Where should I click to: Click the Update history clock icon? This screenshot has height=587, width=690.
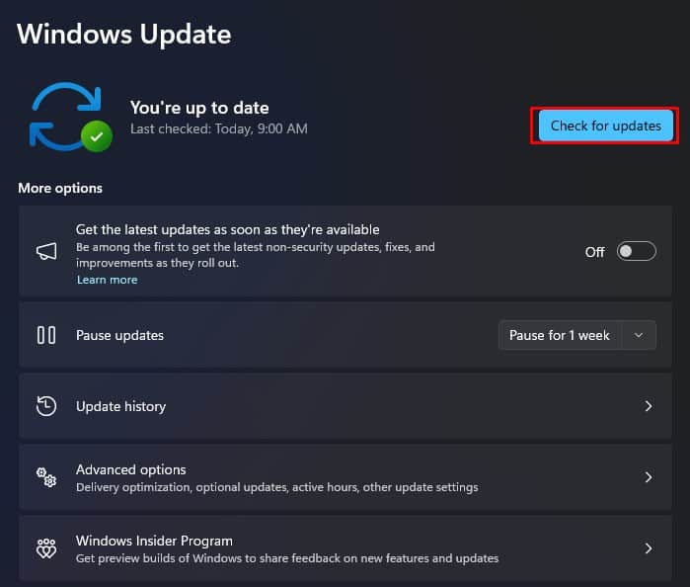(46, 406)
